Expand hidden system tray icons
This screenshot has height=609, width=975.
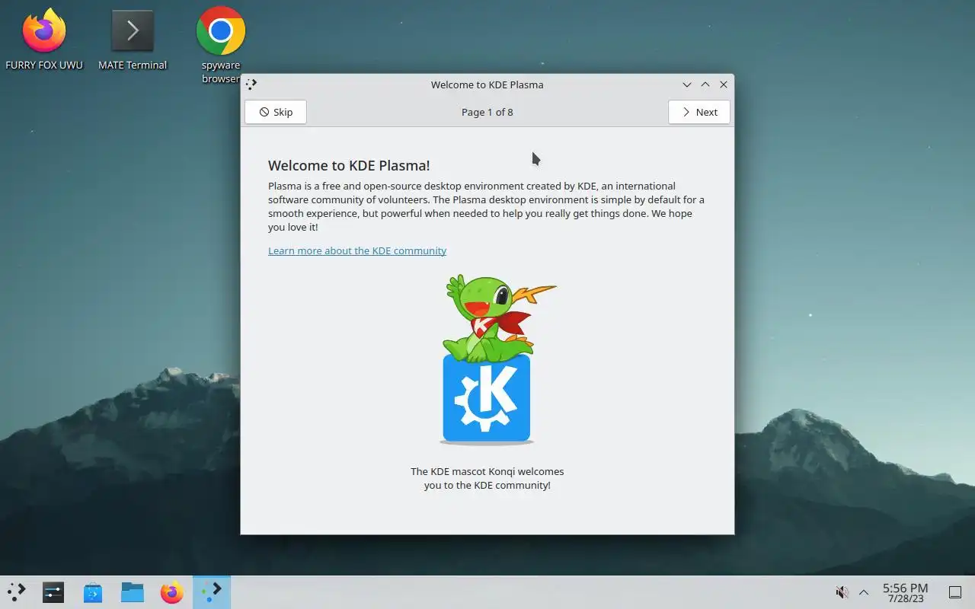(864, 592)
